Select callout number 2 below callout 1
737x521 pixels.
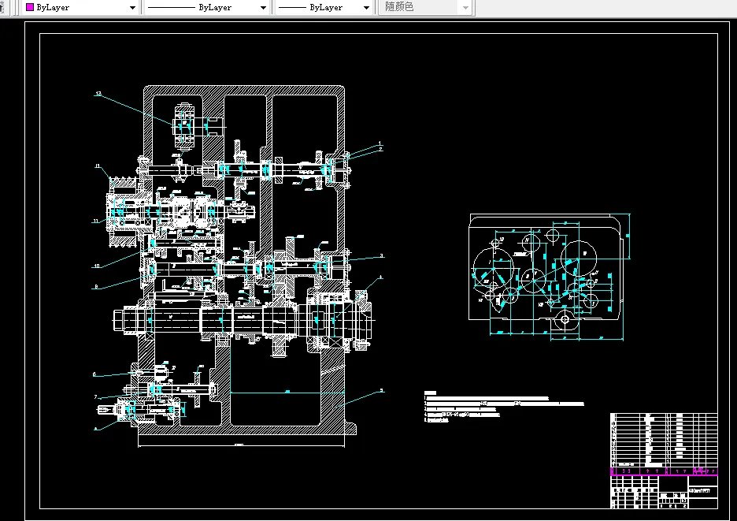[381, 149]
